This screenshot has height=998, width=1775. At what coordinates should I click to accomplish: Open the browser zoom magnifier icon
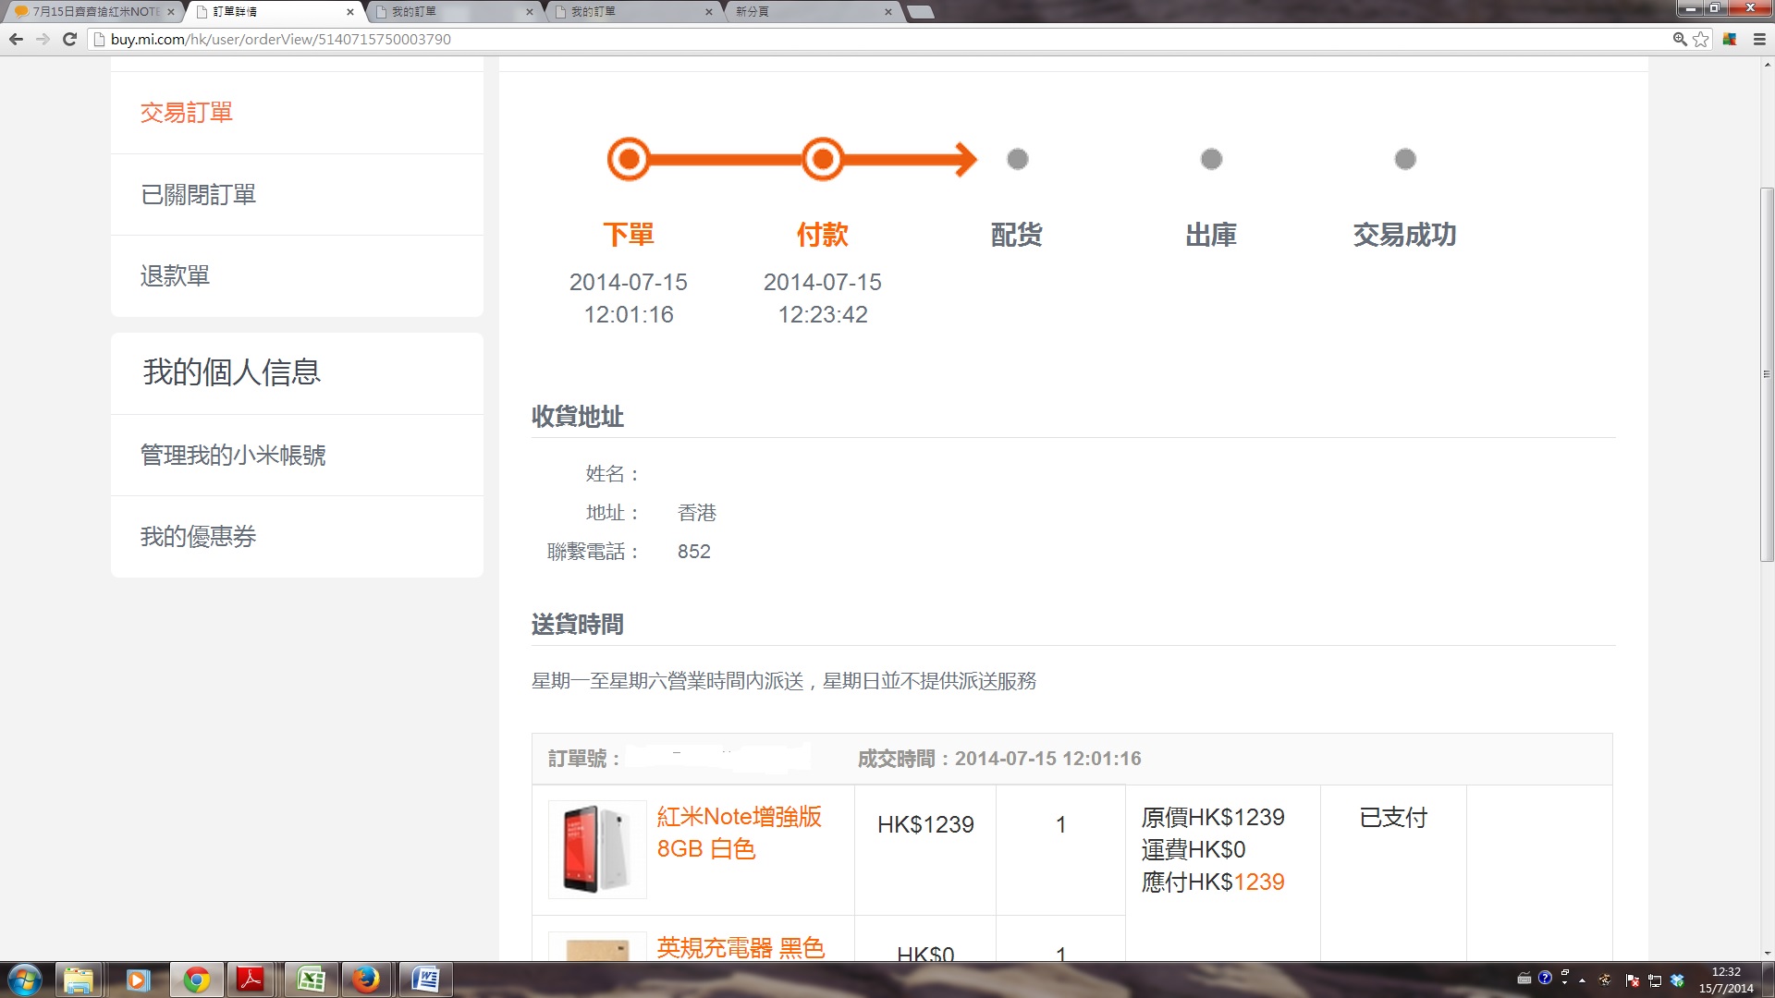pos(1680,39)
